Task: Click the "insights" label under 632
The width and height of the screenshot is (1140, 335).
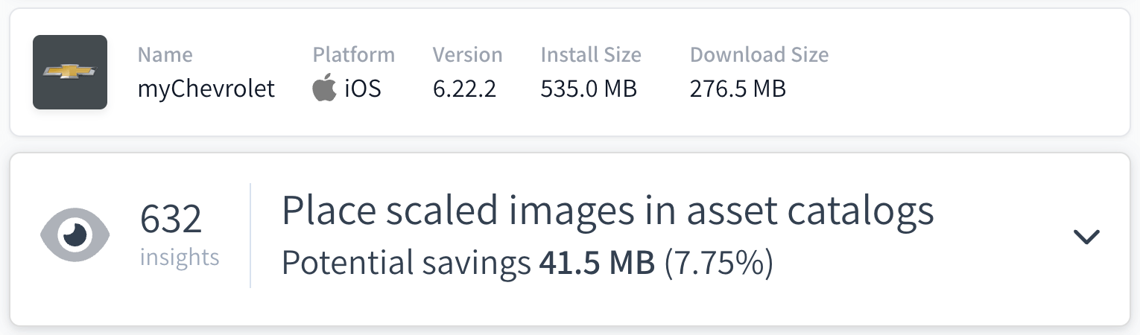Action: coord(180,258)
